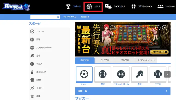
Task: Click the basketball icon in sidebar
Action: [x=32, y=47]
